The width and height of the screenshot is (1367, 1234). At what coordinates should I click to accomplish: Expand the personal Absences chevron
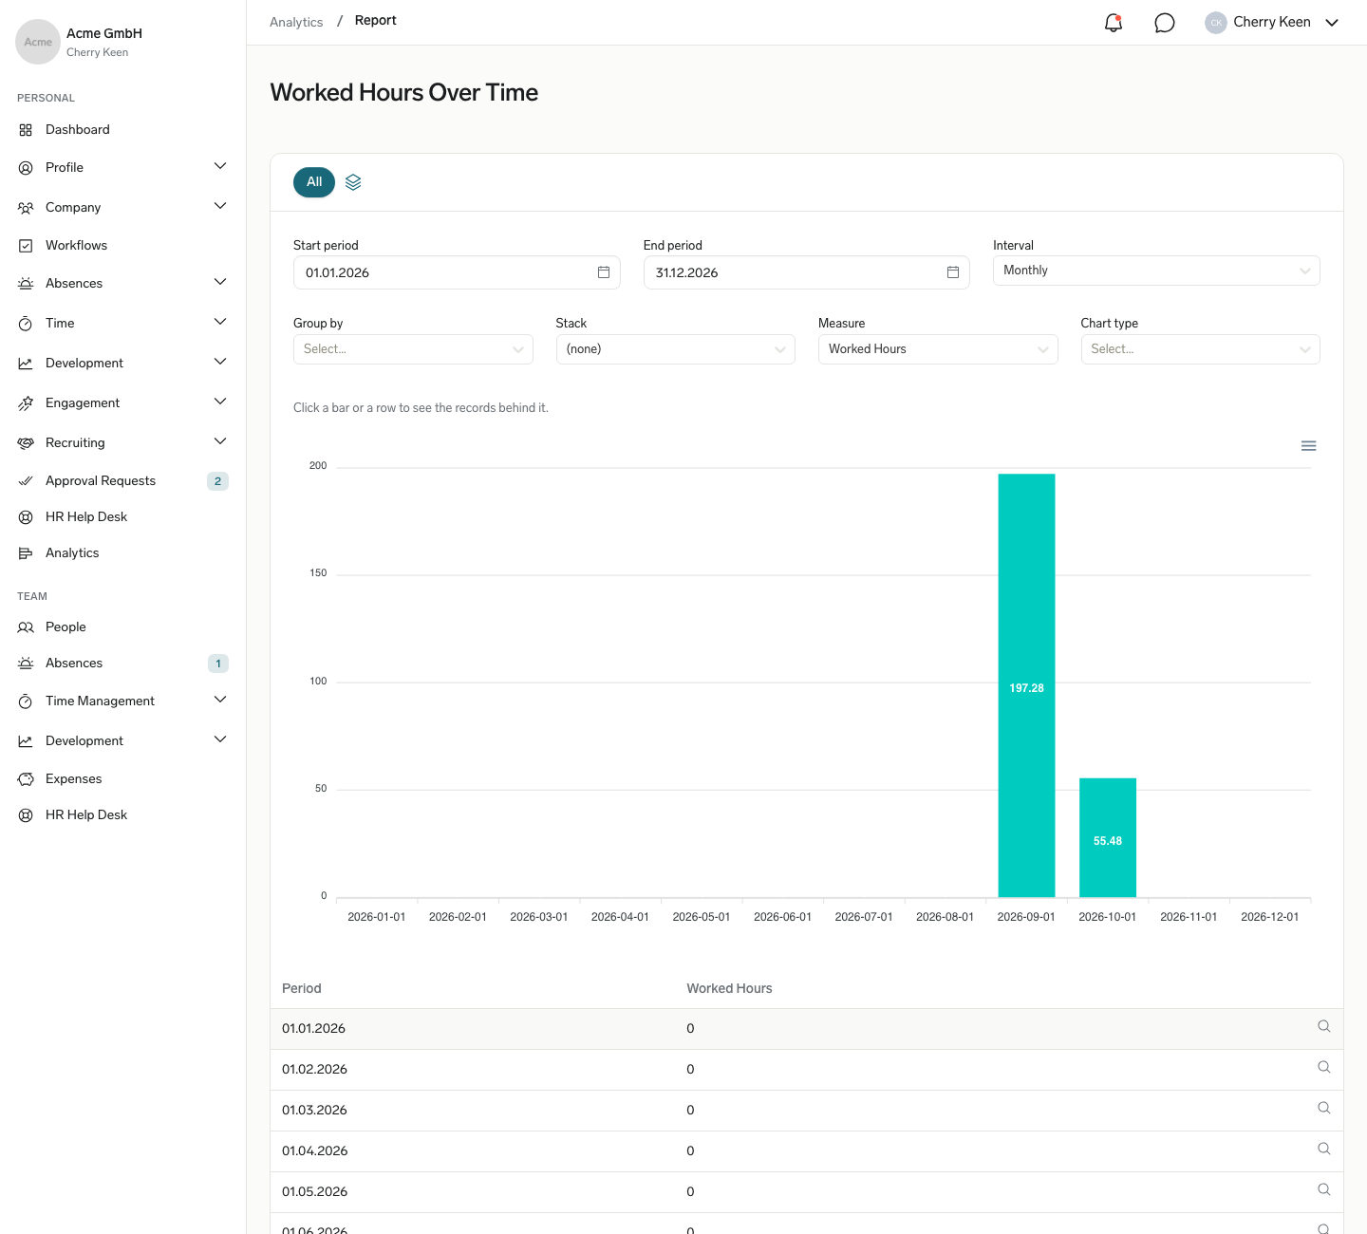point(220,282)
